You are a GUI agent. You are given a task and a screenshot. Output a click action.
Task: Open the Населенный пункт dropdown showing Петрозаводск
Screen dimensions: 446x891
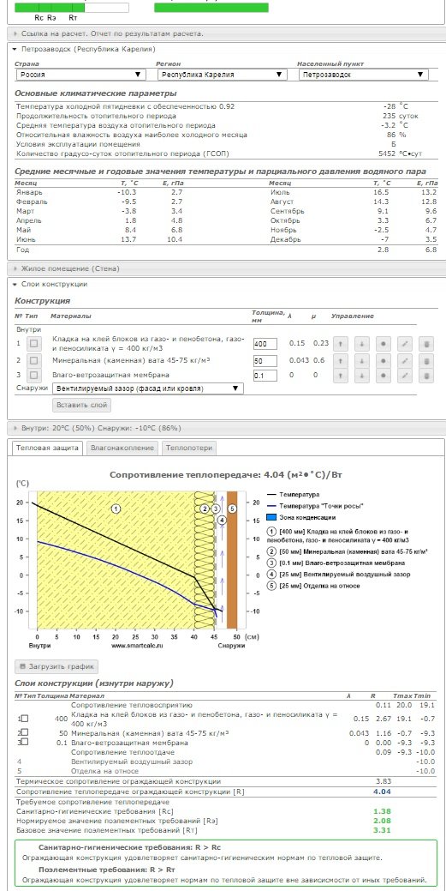tap(364, 75)
